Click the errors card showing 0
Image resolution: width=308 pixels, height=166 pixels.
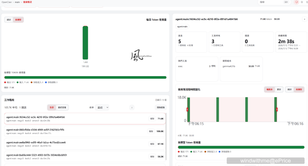(x=258, y=42)
